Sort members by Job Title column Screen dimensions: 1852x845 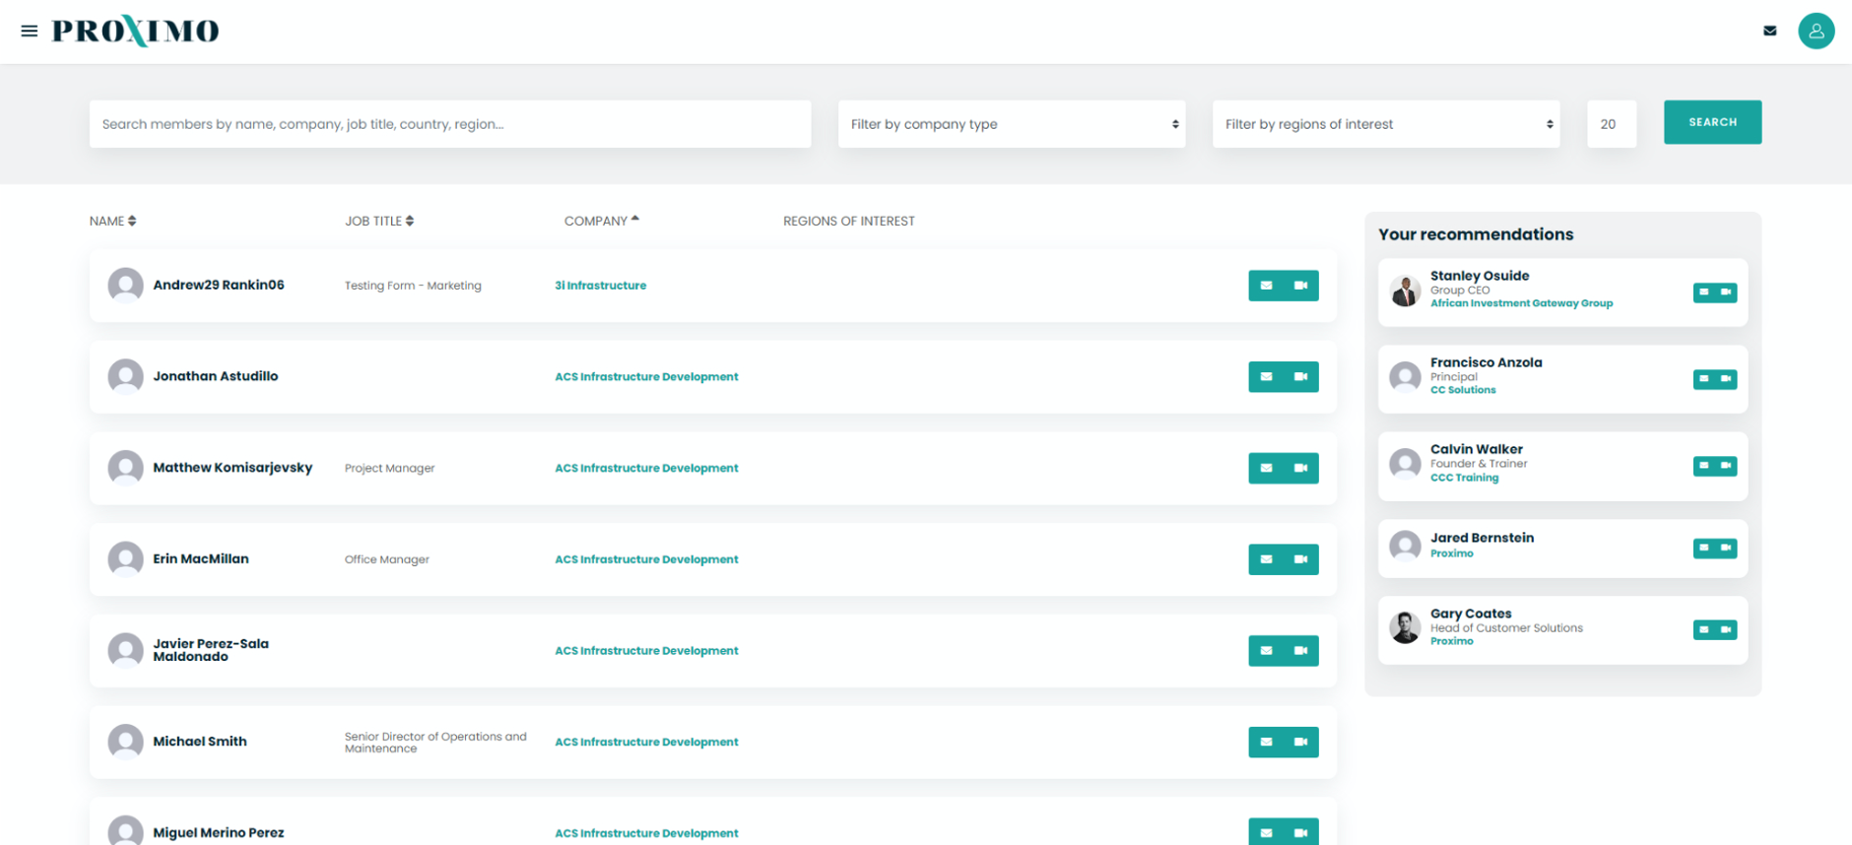pos(379,221)
